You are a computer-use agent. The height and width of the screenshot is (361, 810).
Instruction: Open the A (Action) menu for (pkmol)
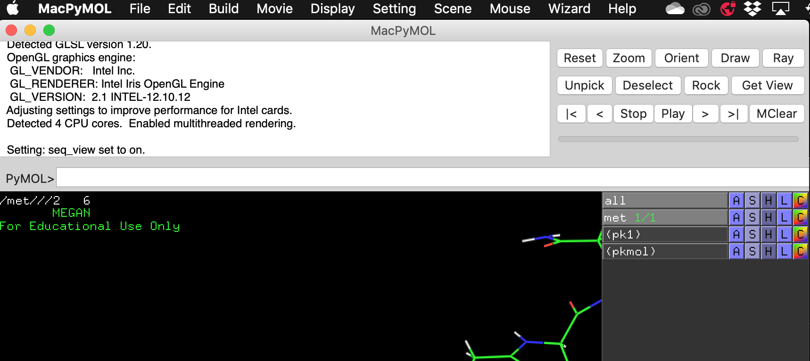(736, 251)
